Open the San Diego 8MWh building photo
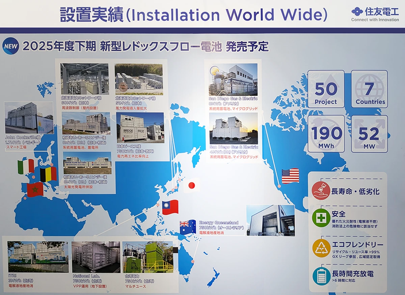This screenshot has height=295, width=405. (233, 80)
